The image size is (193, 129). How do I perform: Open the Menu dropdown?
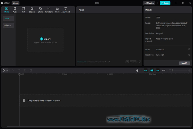coord(16,3)
